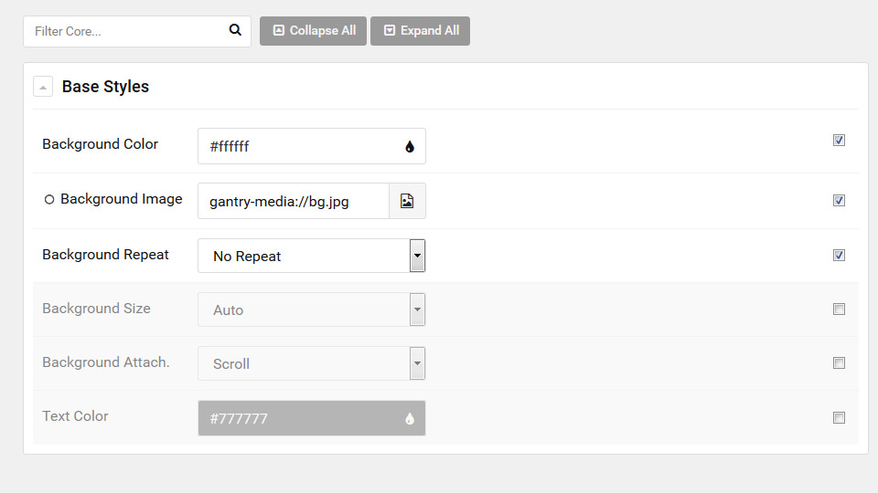Click the Text Color droplet icon
Screen dimensions: 878x493
(x=410, y=419)
